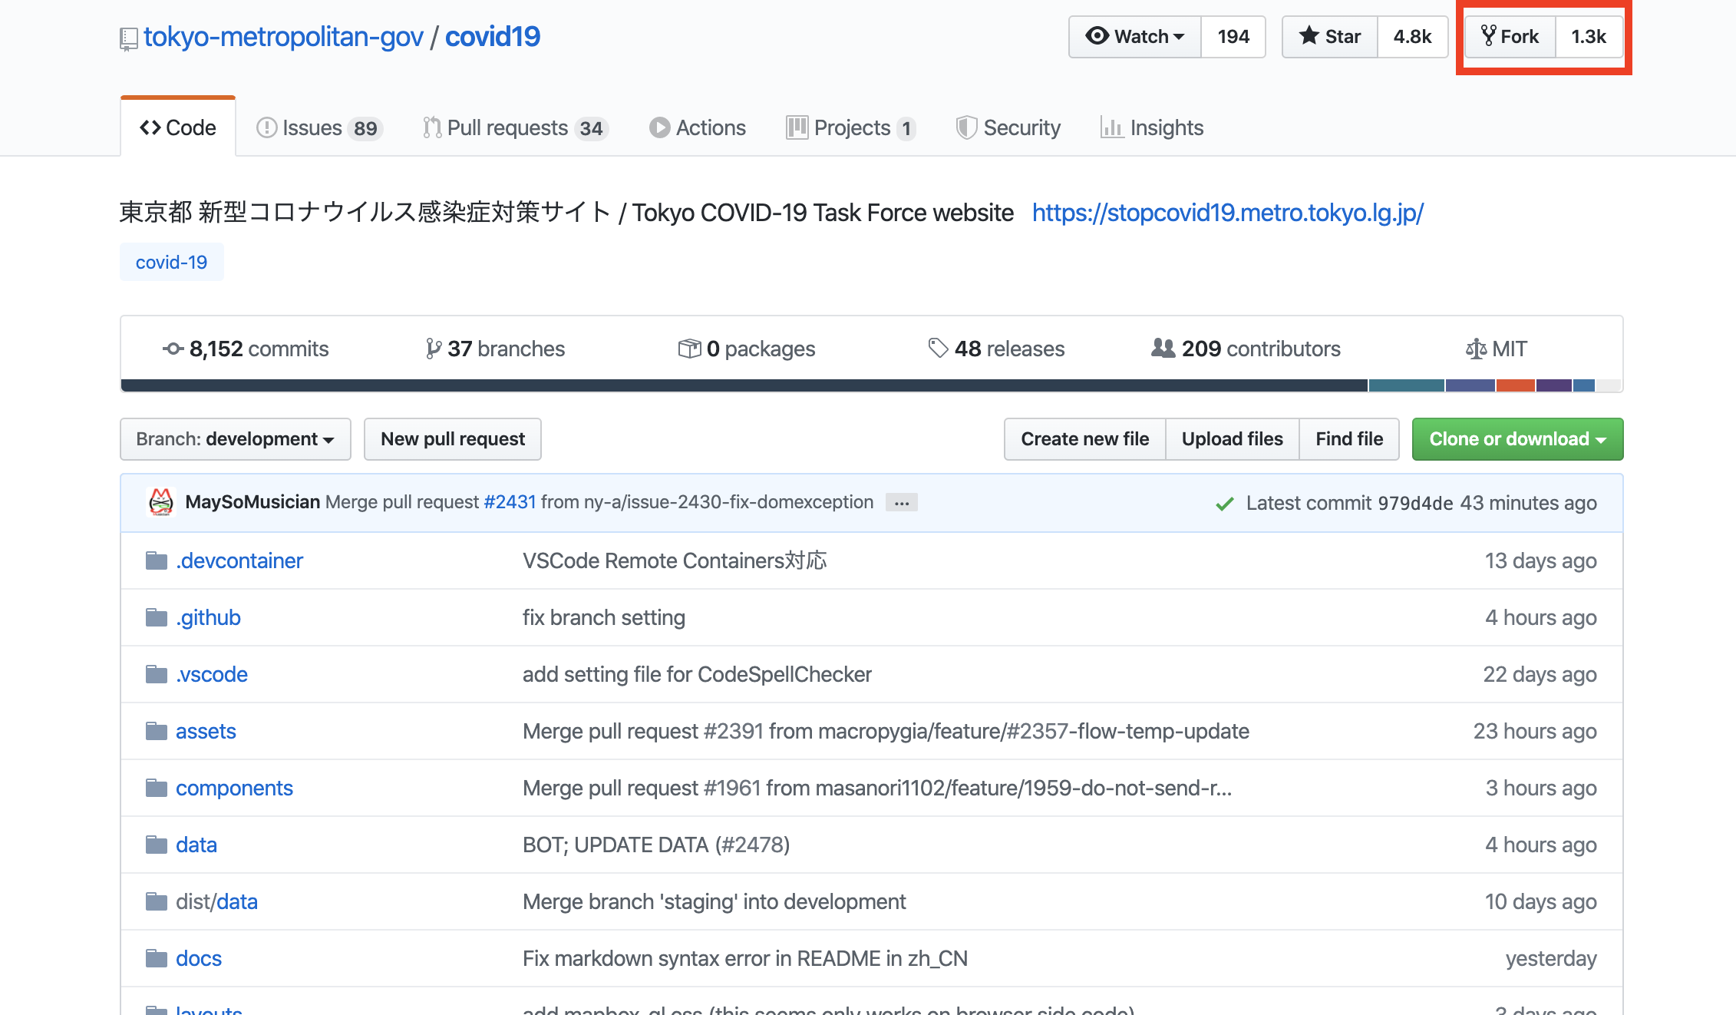Image resolution: width=1736 pixels, height=1015 pixels.
Task: Click the docs folder icon
Action: (x=157, y=958)
